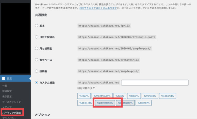Select the 投稿名 radio button
This screenshot has width=197, height=119.
pyautogui.click(x=36, y=71)
